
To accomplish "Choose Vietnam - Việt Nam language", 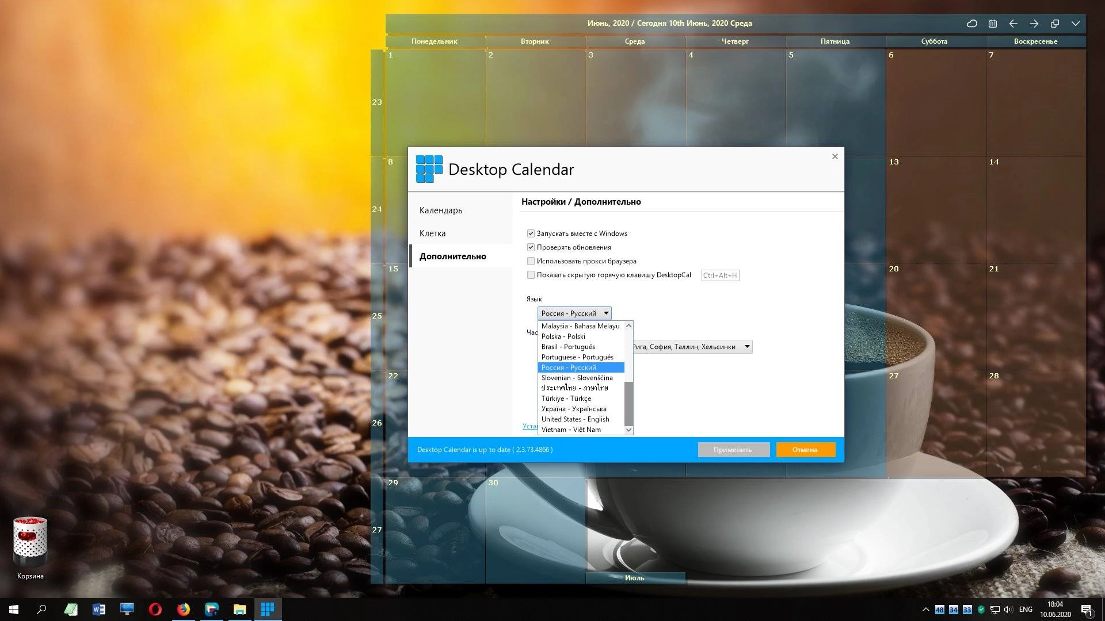I will pyautogui.click(x=581, y=430).
